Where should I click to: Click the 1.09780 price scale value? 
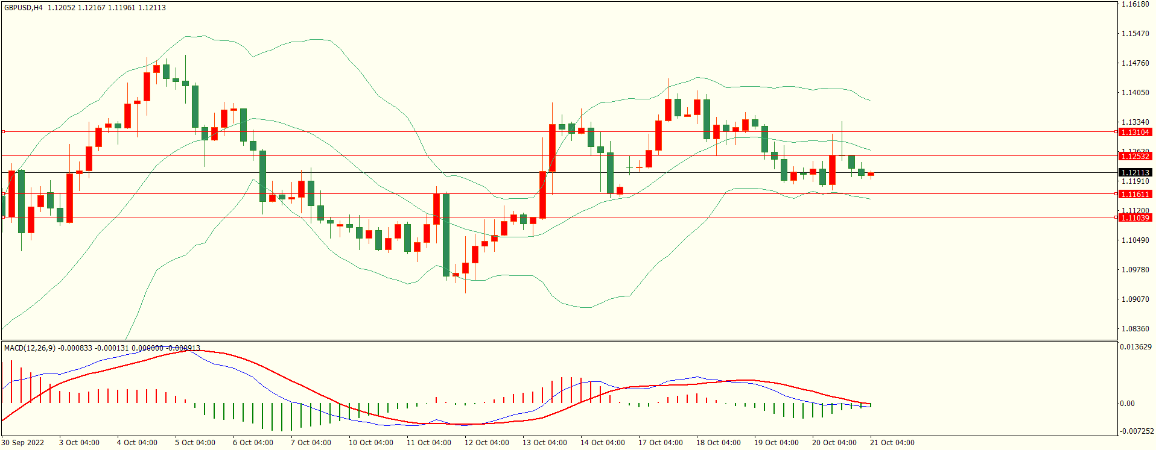pos(1135,270)
